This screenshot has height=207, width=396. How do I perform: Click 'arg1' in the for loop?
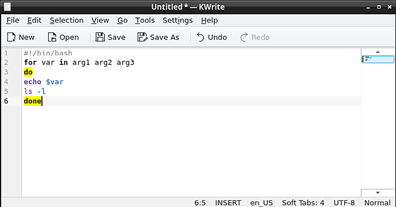point(81,63)
